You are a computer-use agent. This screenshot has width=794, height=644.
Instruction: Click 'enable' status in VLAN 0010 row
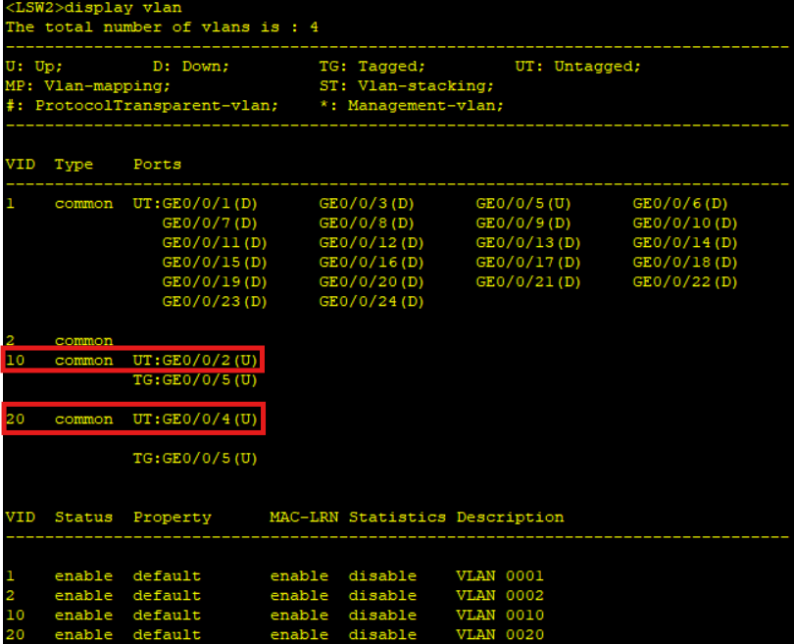pos(83,616)
